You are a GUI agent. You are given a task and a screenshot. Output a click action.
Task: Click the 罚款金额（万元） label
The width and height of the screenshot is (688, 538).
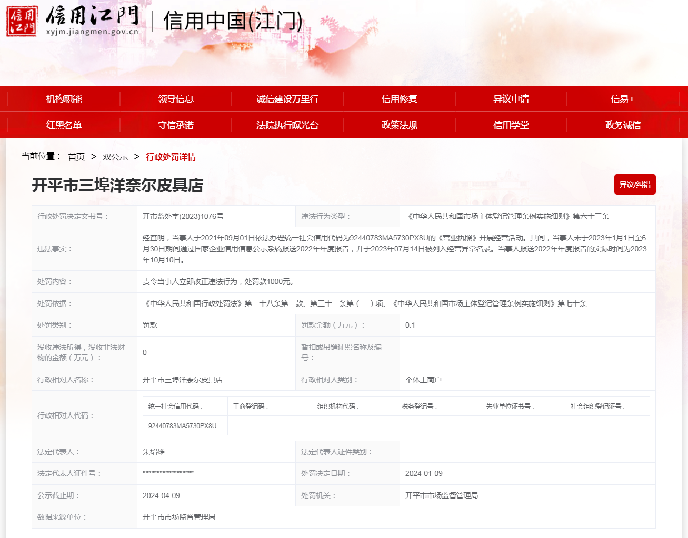333,325
